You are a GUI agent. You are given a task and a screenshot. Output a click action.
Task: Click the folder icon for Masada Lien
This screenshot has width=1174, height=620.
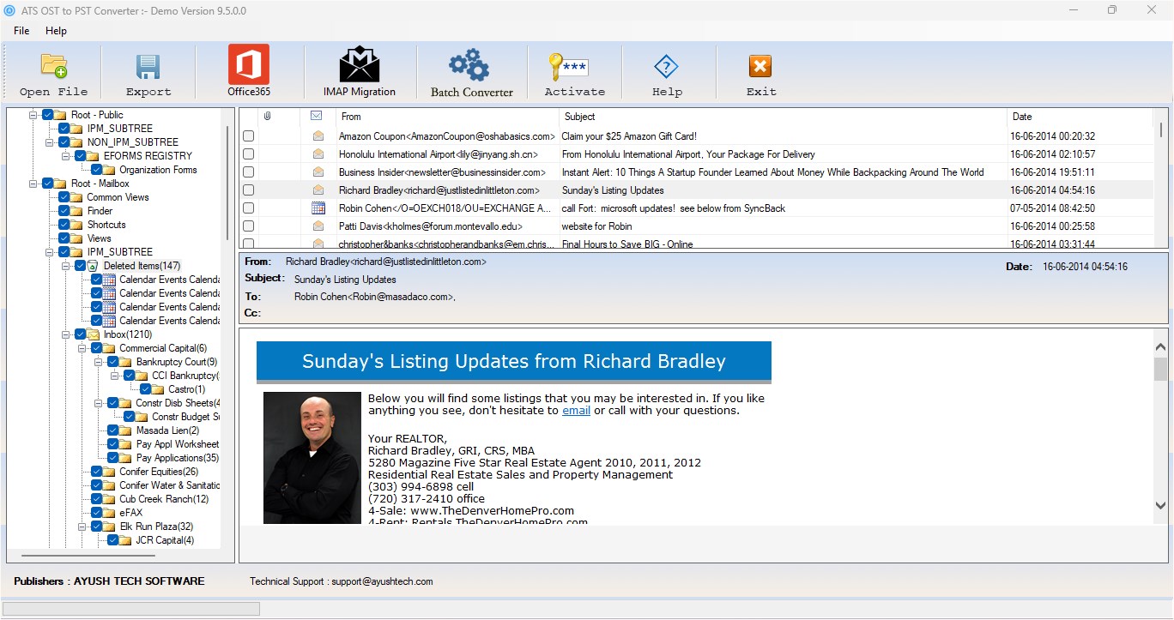[x=125, y=430]
